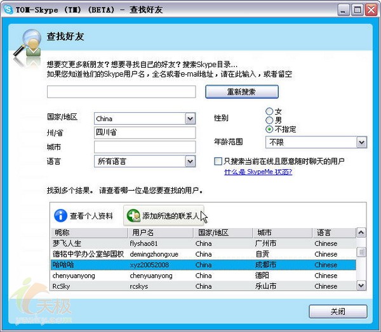This screenshot has height=332, width=381.
Task: Open the 国家/地区 China dropdown
Action: pyautogui.click(x=190, y=118)
